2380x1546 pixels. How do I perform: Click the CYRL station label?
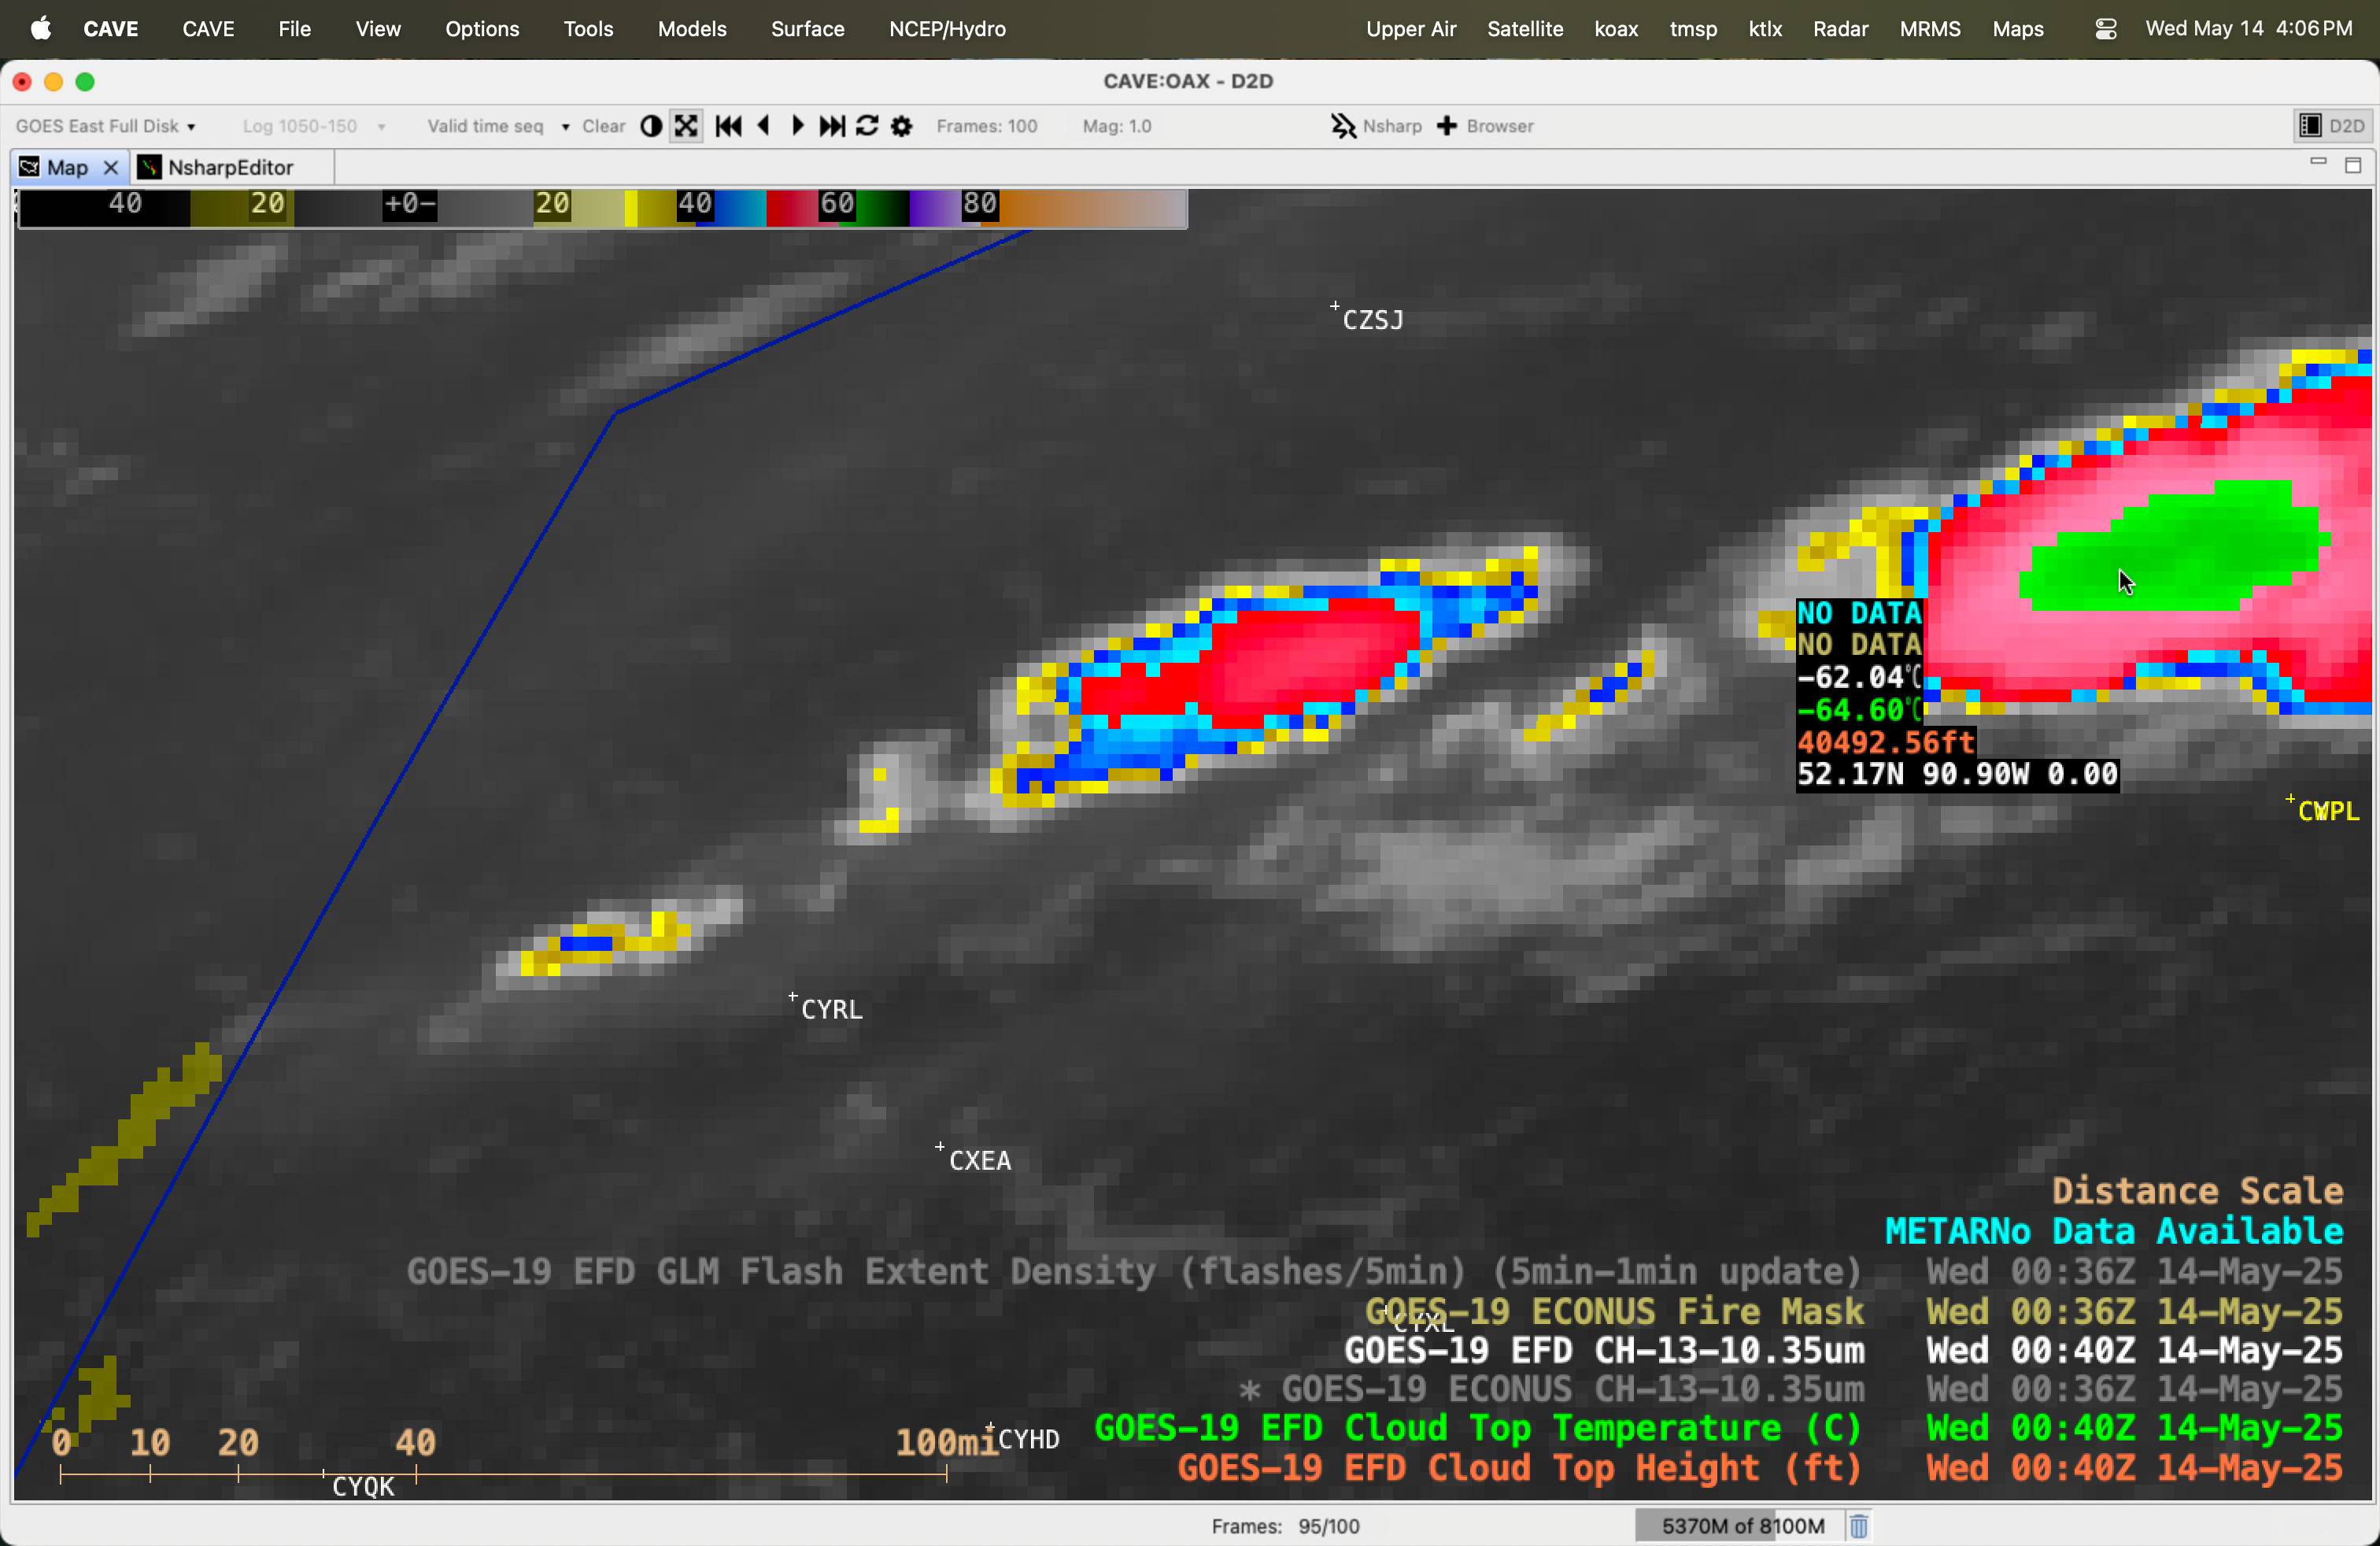[831, 1010]
